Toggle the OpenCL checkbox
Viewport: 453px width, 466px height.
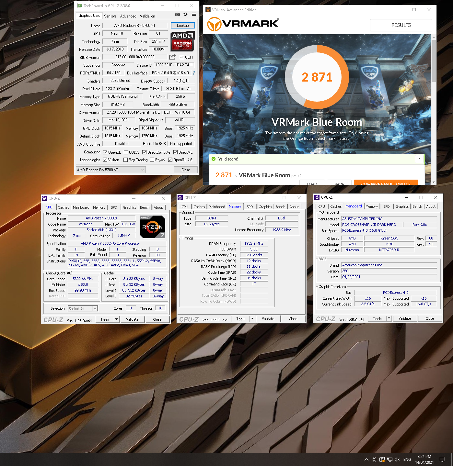[x=105, y=152]
